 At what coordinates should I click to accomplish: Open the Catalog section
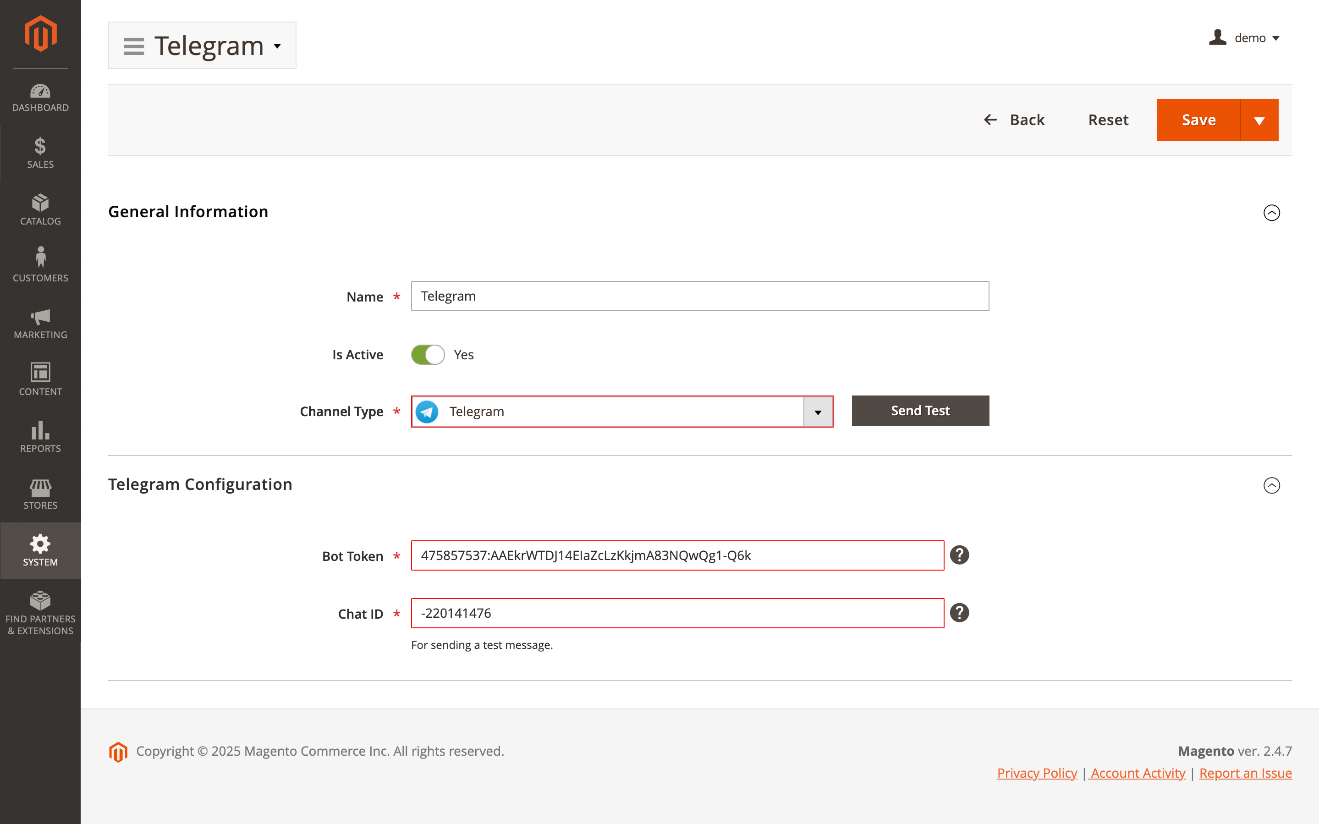[40, 210]
